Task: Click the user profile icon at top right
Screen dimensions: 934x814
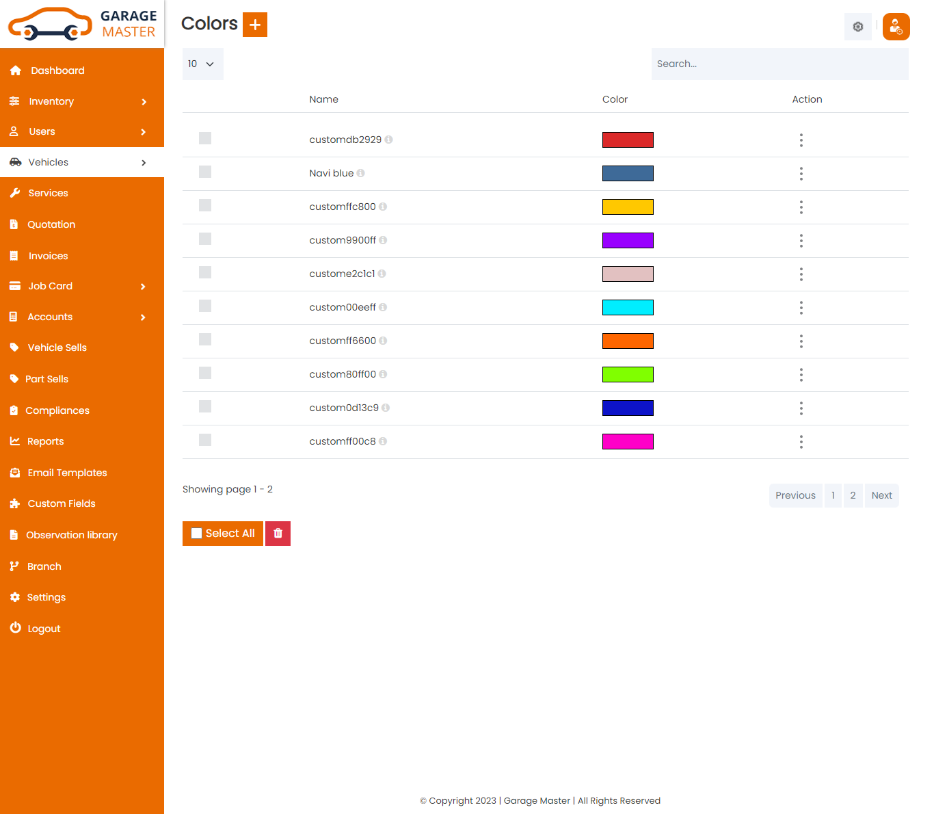Action: [x=896, y=27]
